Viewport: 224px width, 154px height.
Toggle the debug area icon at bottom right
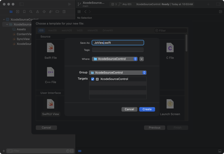tap(220, 151)
